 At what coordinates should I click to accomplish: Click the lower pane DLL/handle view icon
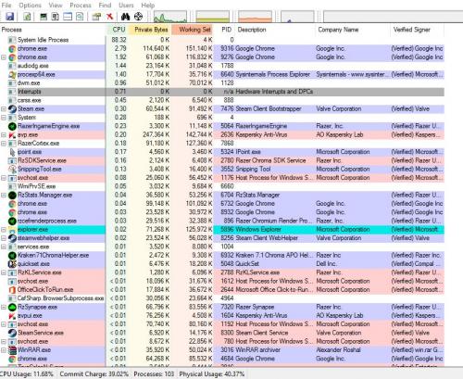tap(80, 17)
